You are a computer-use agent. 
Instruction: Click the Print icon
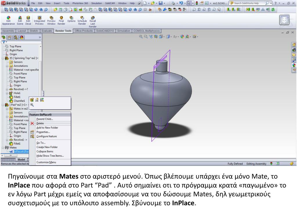[173, 3]
